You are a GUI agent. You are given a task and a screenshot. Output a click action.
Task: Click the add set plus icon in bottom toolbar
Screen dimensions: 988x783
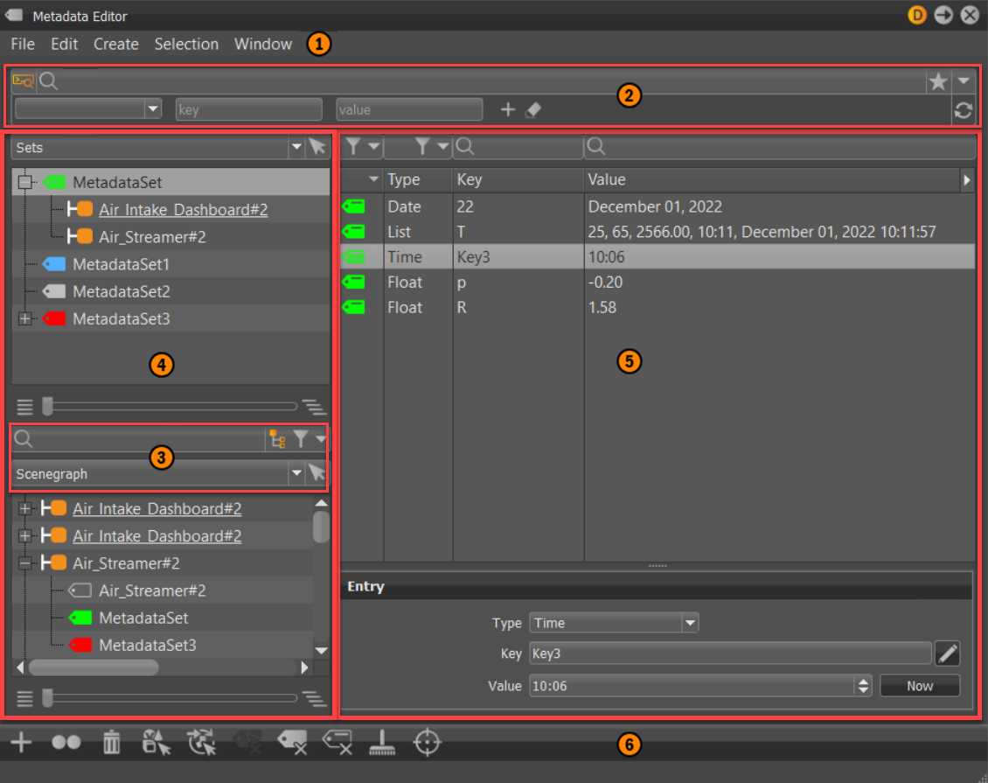22,742
